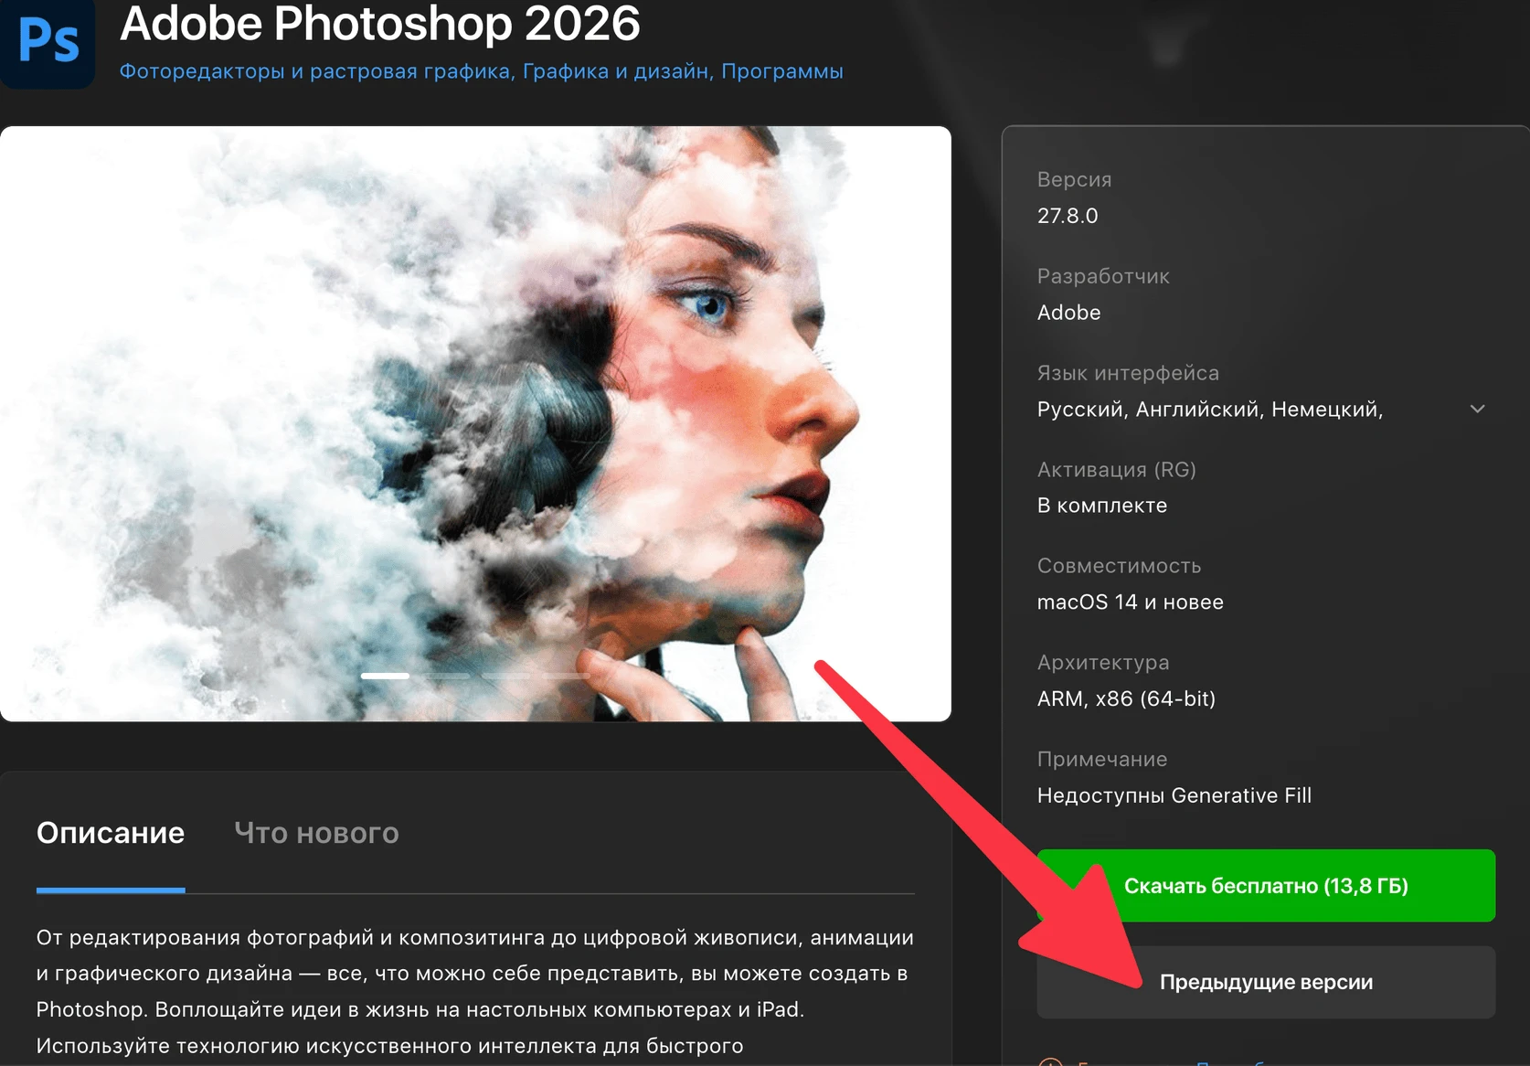This screenshot has height=1066, width=1530.
Task: Click the Русский, Английский, Немецкий language value
Action: coord(1210,410)
